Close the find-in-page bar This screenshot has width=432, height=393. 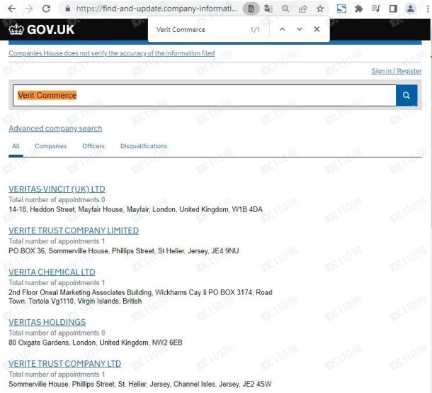(317, 29)
